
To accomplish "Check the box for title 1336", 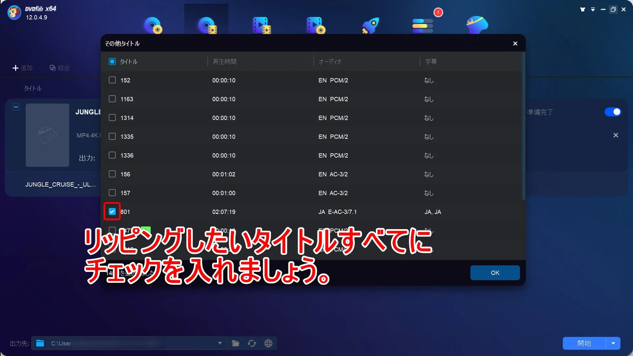I will [x=112, y=155].
